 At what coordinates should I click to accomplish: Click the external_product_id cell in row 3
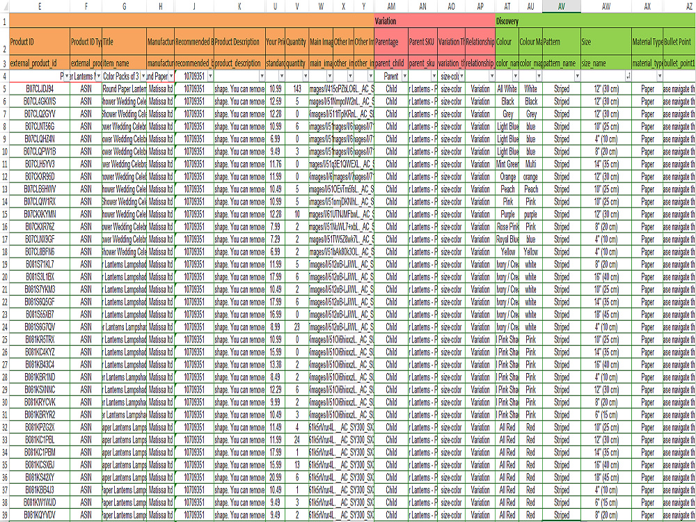[40, 63]
